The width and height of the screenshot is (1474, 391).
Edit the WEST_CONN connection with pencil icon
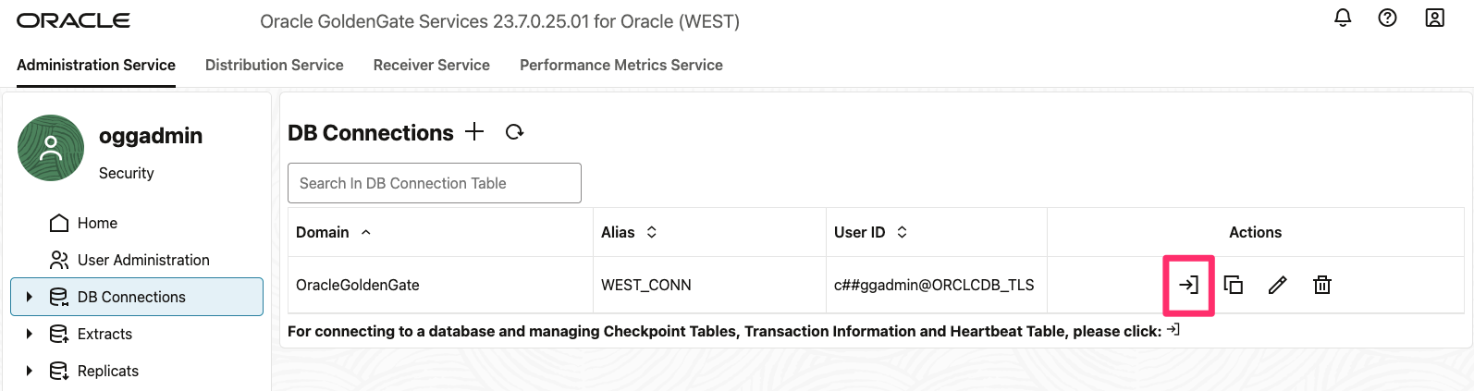coord(1277,285)
